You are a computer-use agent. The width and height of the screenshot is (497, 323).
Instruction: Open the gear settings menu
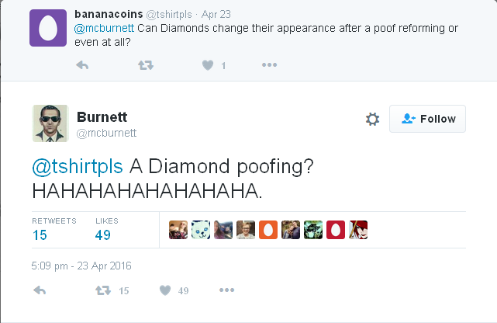pyautogui.click(x=372, y=119)
